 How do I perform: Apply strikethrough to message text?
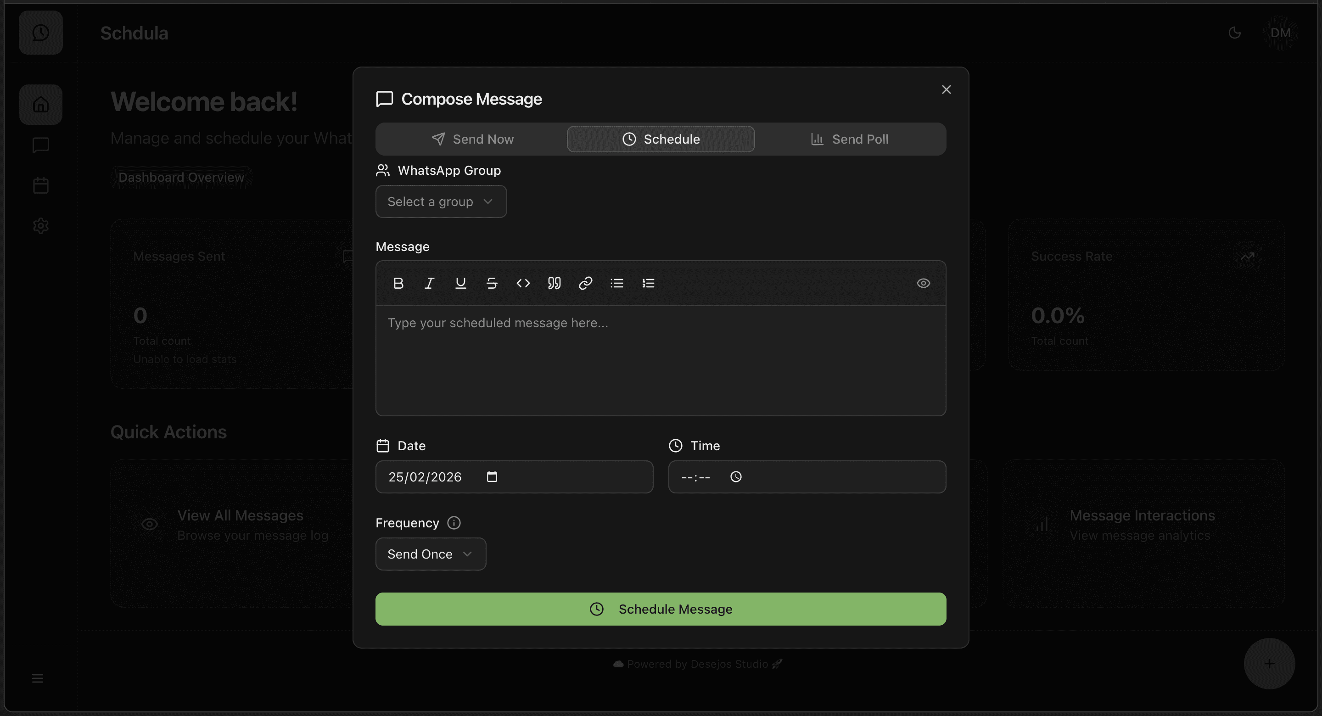[492, 283]
